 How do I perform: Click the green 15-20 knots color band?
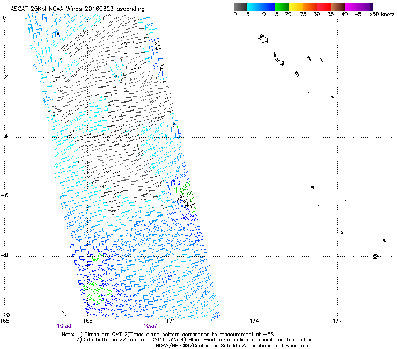tap(282, 6)
